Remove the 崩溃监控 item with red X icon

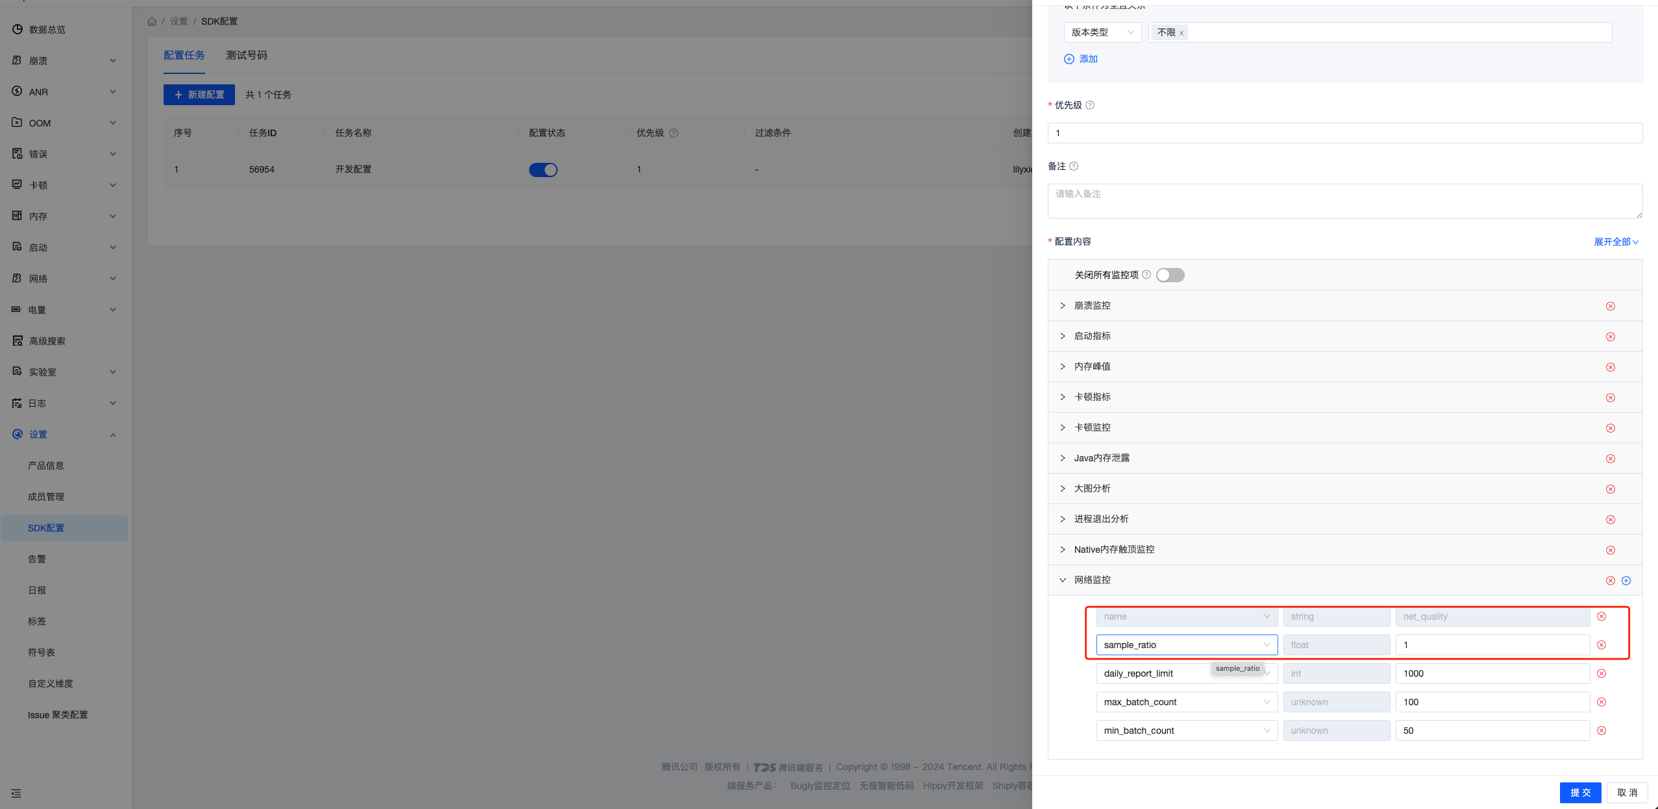point(1610,306)
